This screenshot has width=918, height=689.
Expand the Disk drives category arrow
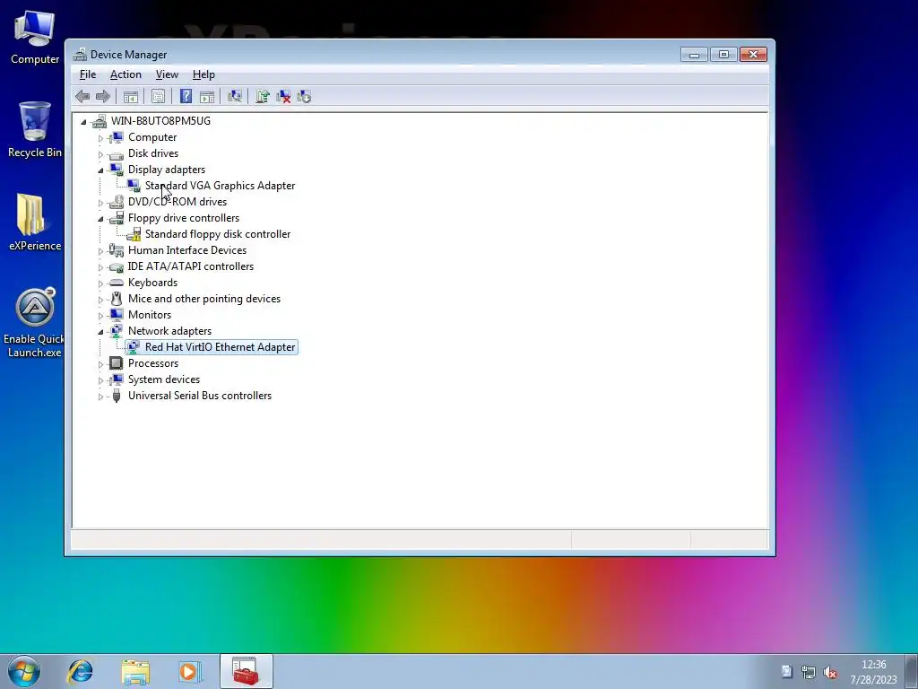tap(100, 154)
